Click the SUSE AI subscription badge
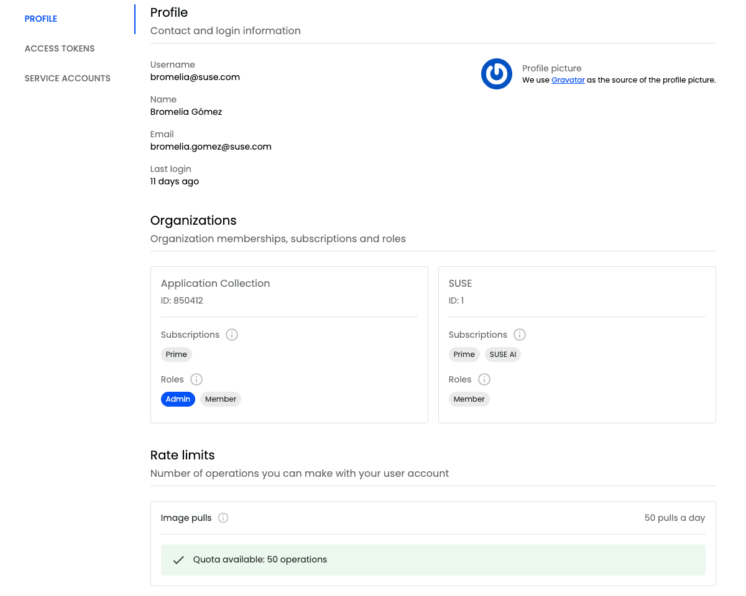 (x=503, y=354)
